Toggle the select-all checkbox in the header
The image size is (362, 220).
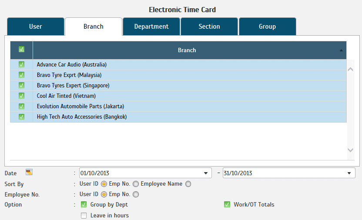point(21,50)
